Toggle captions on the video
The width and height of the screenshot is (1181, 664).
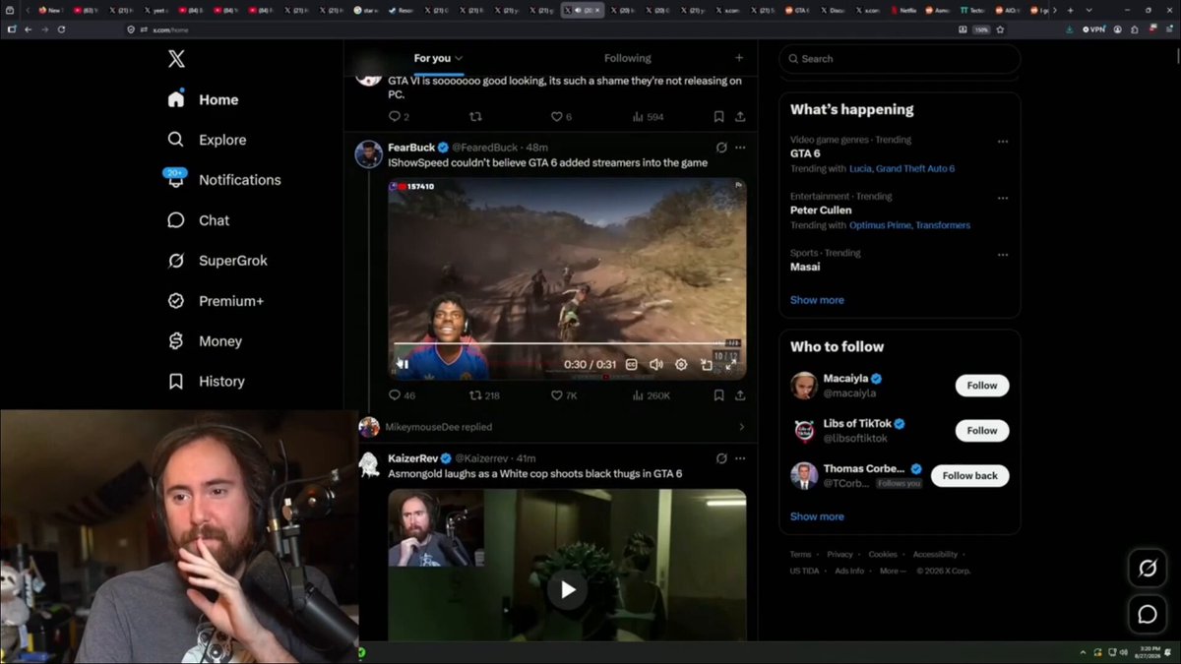[632, 364]
